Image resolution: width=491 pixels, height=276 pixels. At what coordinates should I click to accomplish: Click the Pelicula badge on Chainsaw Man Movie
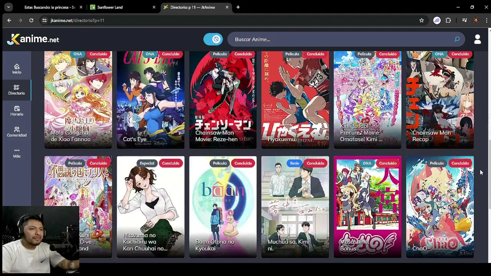pyautogui.click(x=220, y=54)
